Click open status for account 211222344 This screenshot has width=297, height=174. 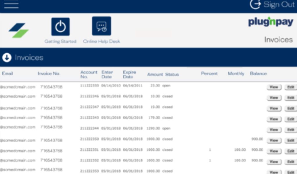pos(166,128)
